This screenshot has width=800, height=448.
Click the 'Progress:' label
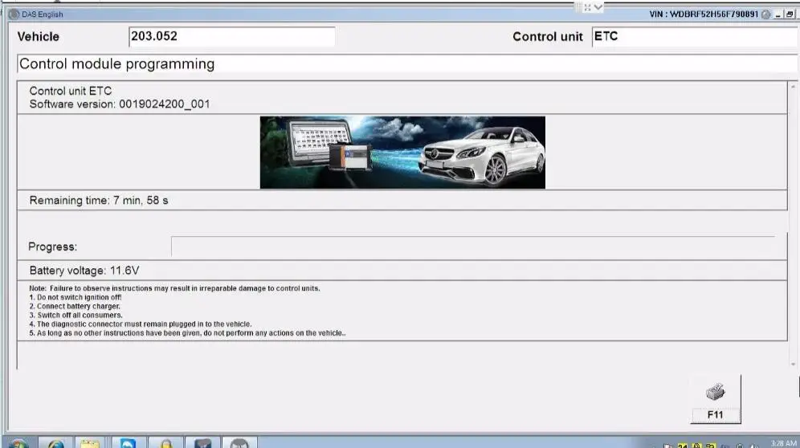coord(52,246)
